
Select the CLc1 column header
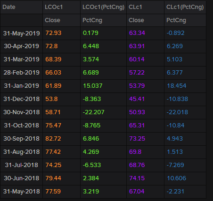tap(145, 7)
